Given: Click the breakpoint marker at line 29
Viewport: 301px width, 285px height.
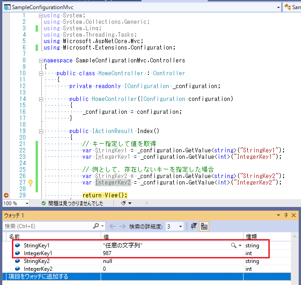Looking at the screenshot, I should pyautogui.click(x=6, y=195).
